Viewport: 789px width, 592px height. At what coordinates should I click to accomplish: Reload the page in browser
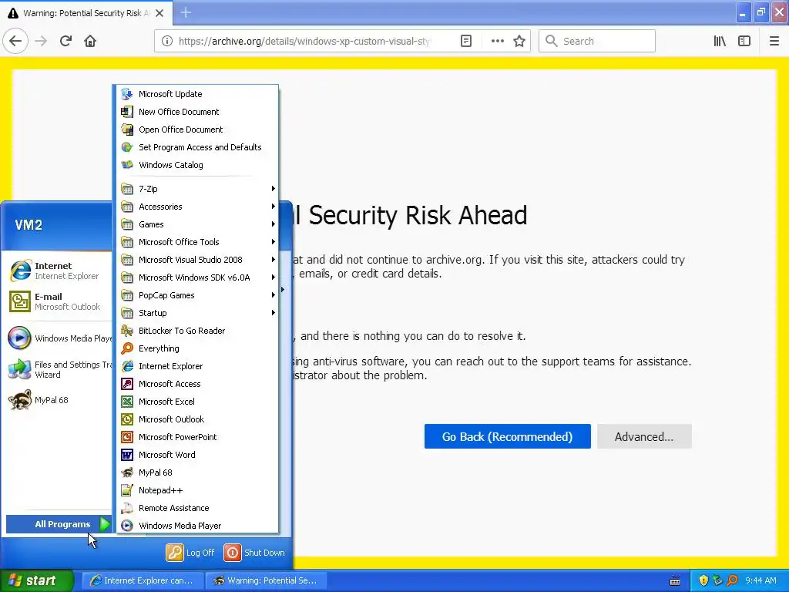pos(66,41)
